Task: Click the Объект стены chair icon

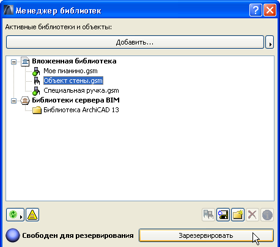Action: pos(37,81)
